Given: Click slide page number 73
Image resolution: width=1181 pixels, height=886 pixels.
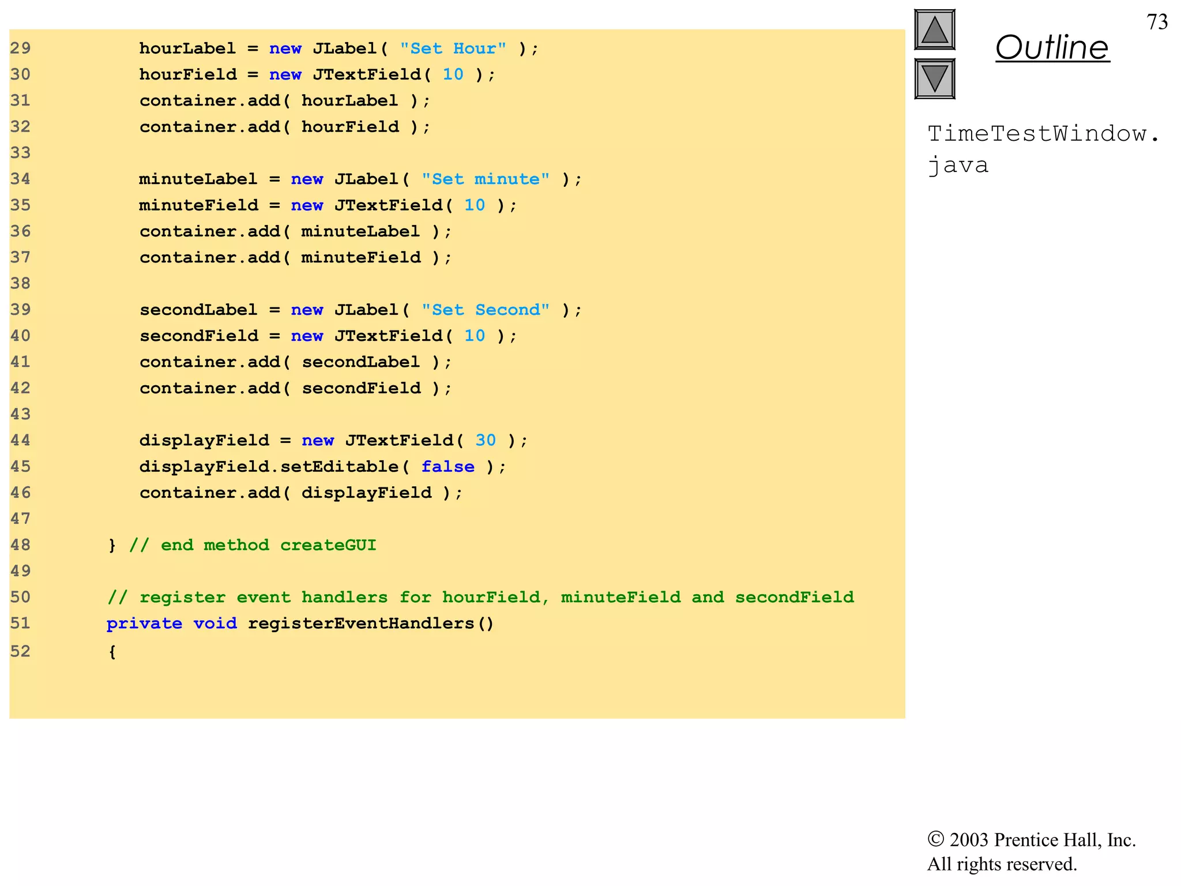Looking at the screenshot, I should tap(1157, 22).
